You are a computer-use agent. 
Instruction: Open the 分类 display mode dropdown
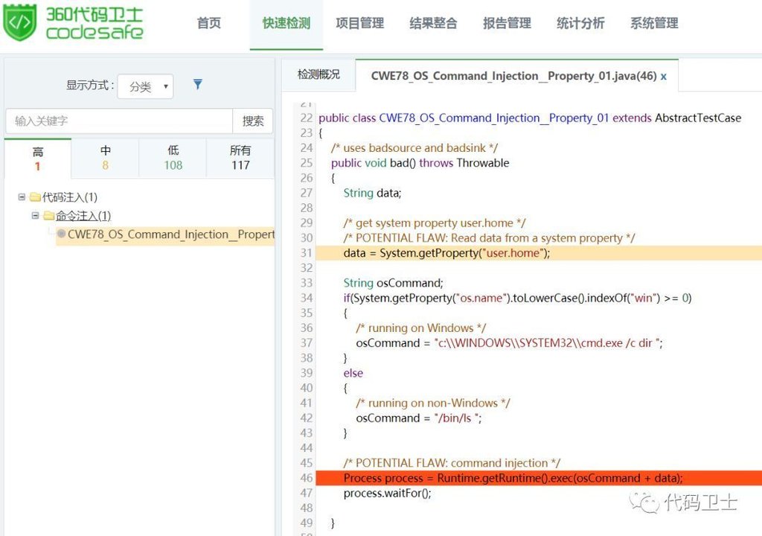click(x=146, y=86)
